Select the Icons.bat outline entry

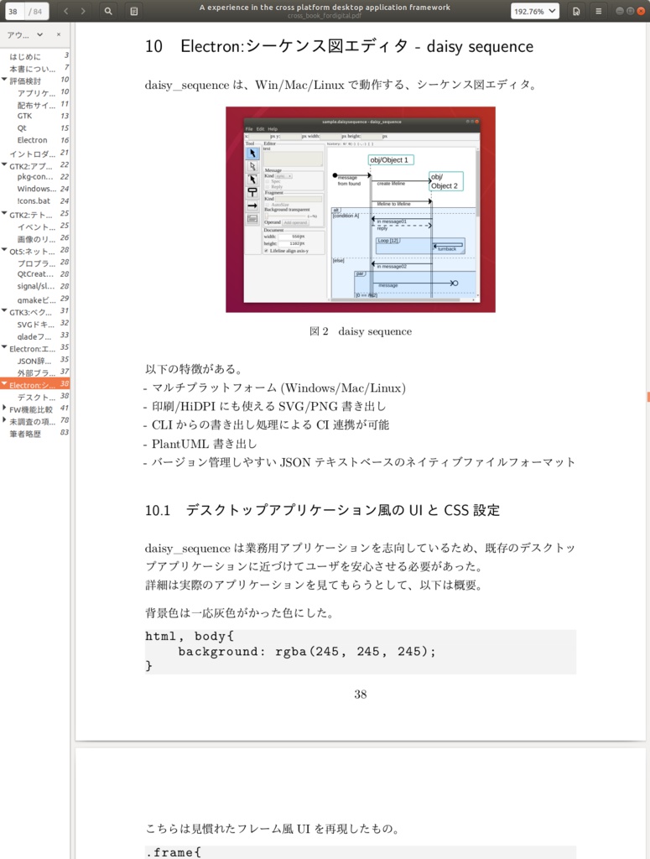pos(34,201)
